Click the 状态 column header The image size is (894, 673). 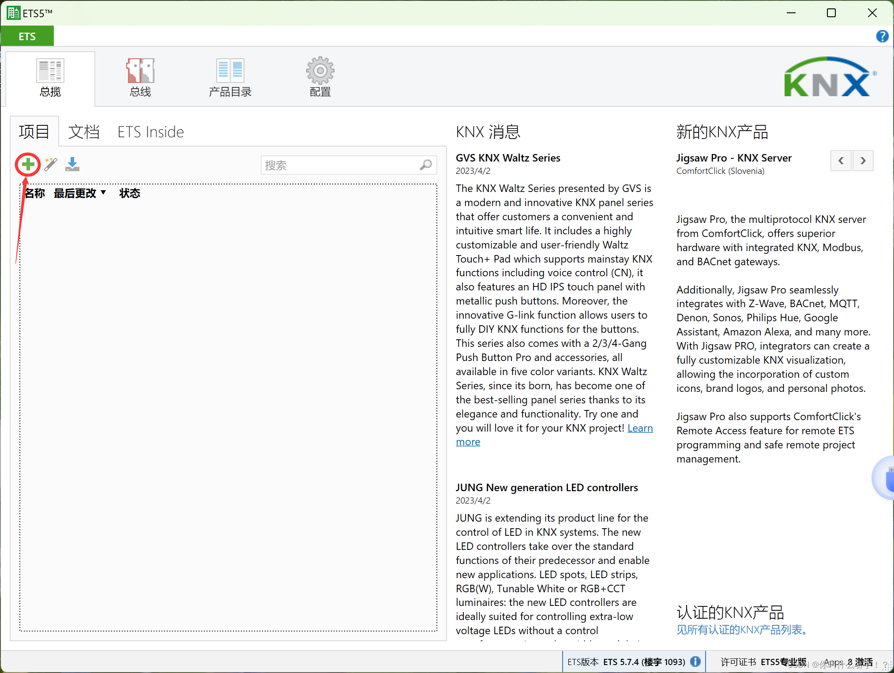(x=129, y=193)
